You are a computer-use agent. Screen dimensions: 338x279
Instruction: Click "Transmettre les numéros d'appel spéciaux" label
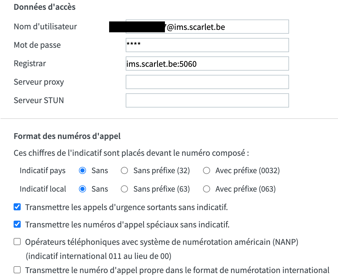(127, 225)
